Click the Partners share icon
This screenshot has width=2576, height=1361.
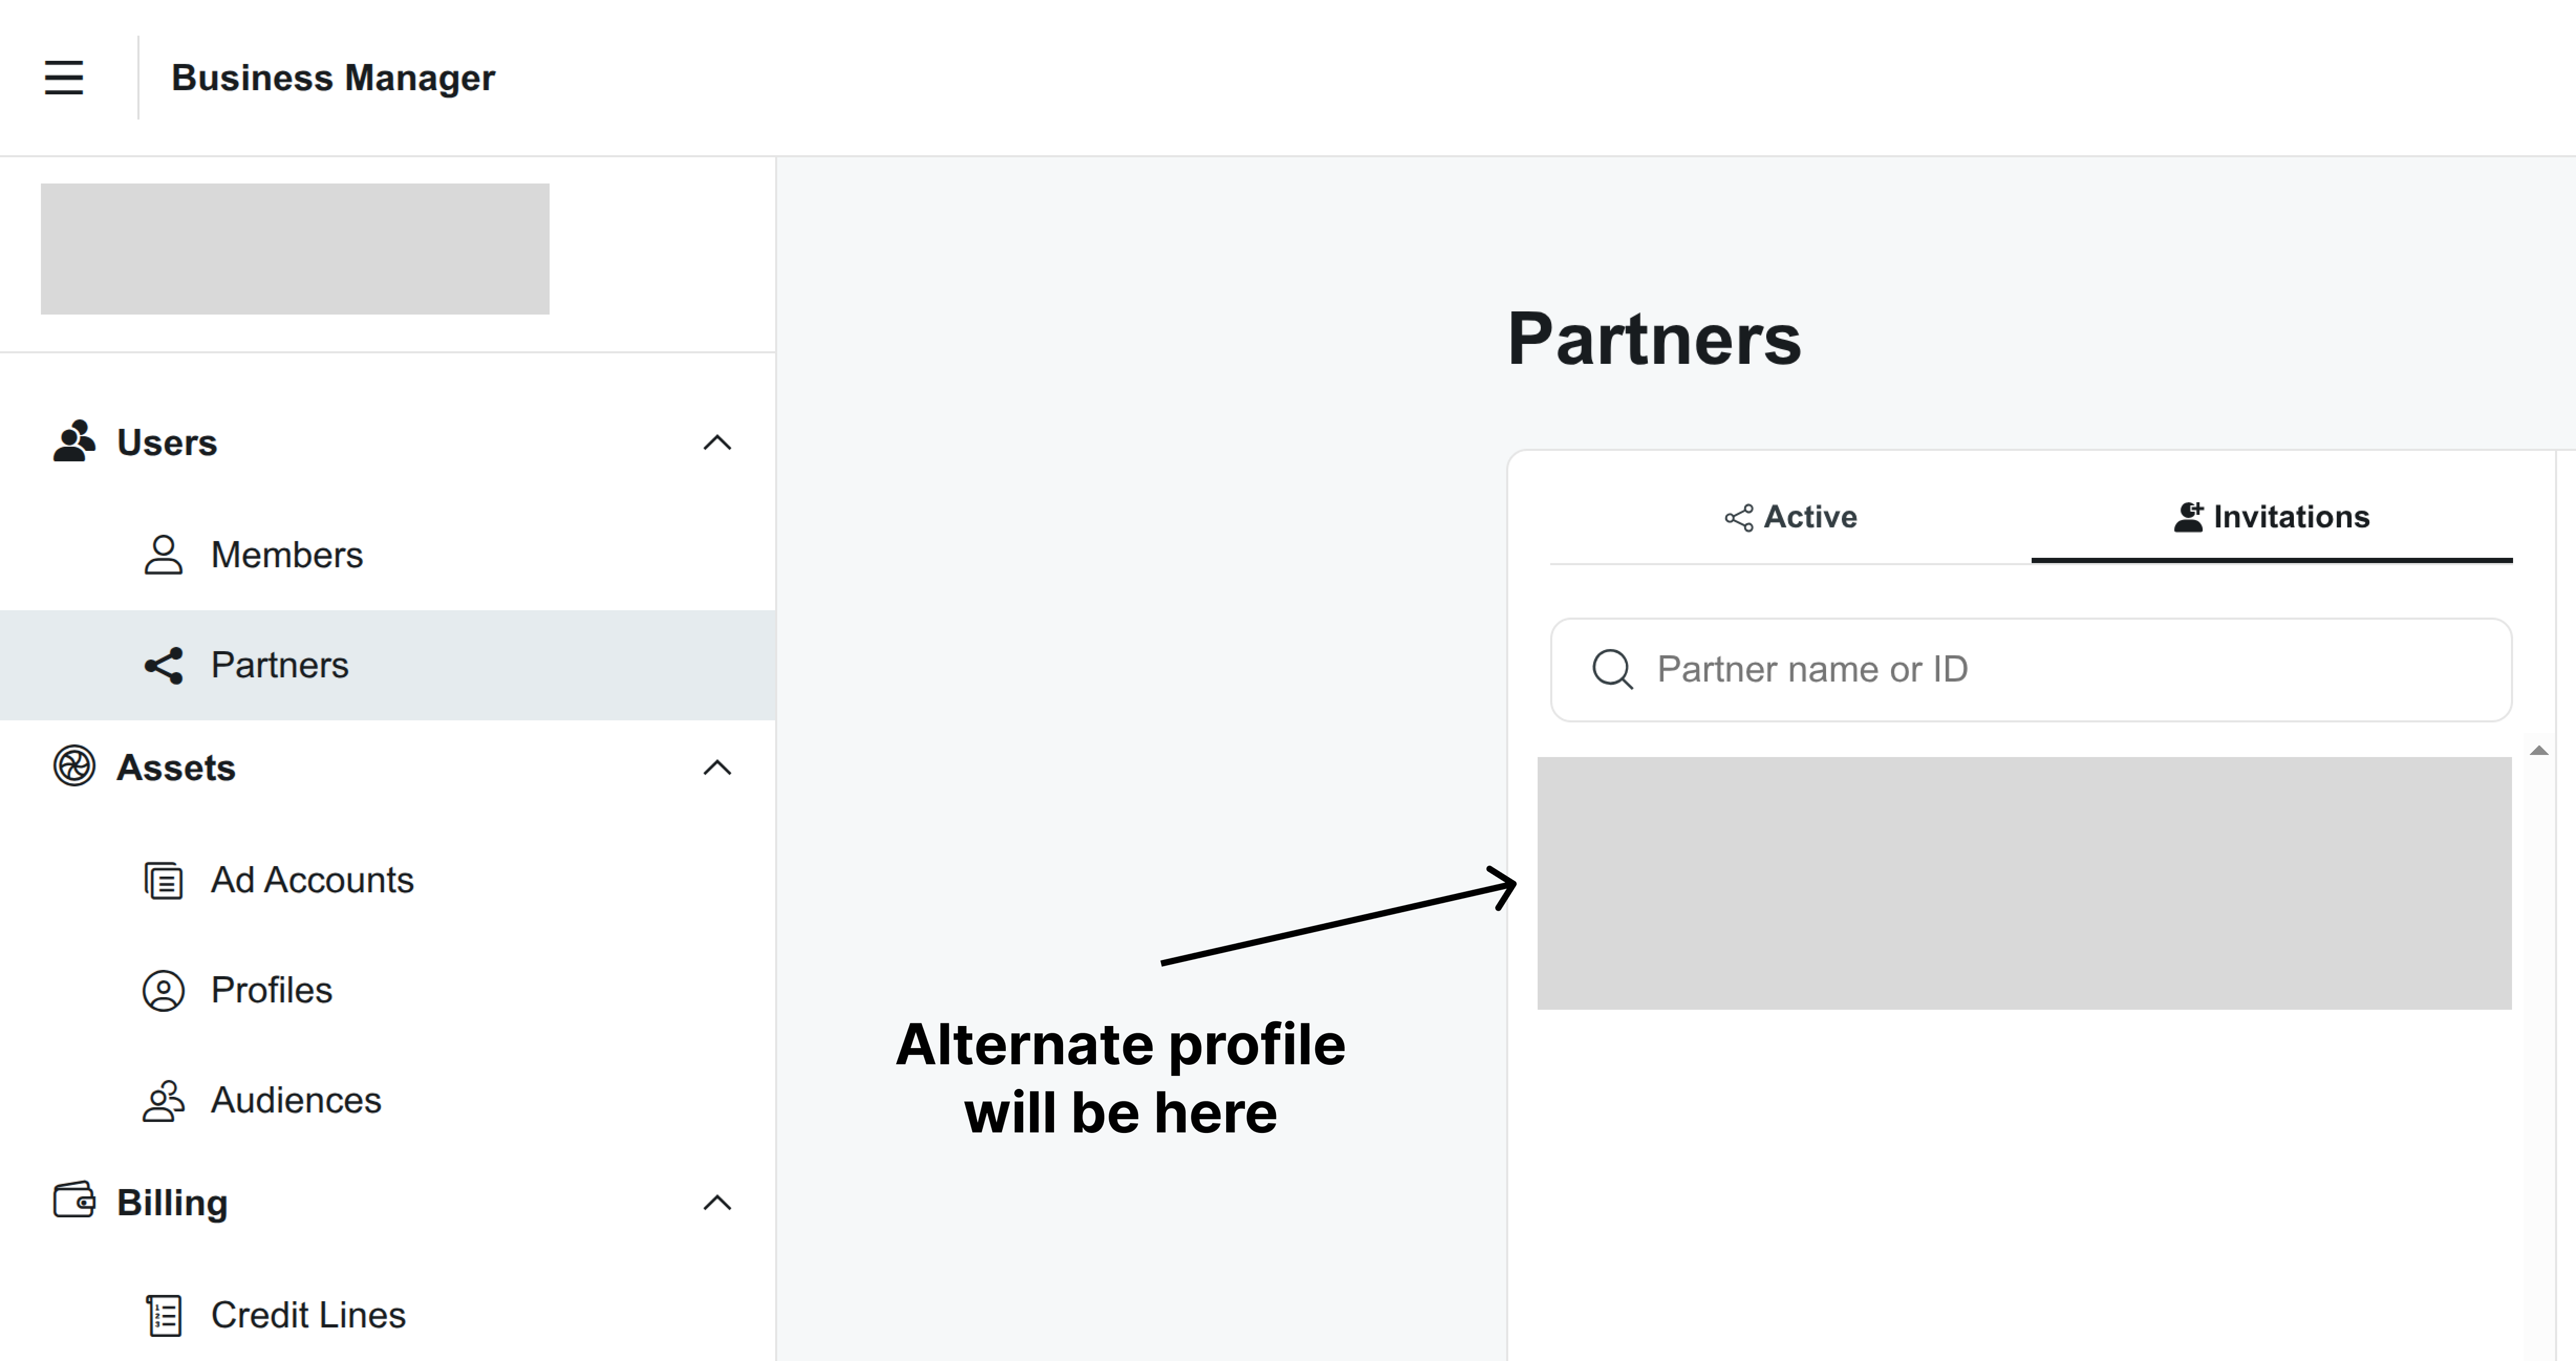(163, 665)
